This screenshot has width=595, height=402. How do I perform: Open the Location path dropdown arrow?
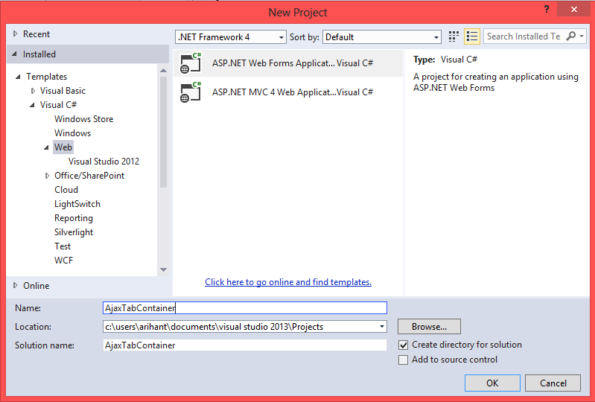pos(382,327)
